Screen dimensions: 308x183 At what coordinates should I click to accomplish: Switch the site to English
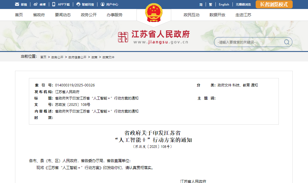[x=224, y=5]
